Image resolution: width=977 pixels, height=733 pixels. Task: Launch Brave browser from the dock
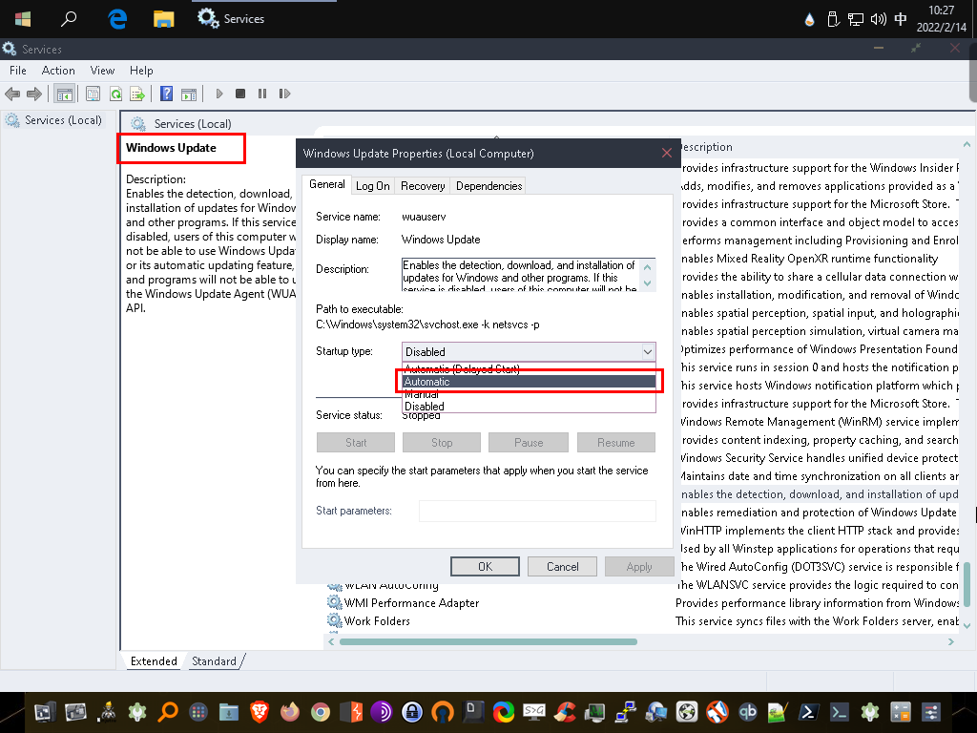click(260, 711)
